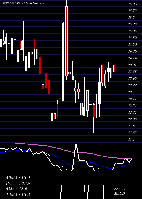Click the last red candlestick on the right
Image resolution: width=142 pixels, height=199 pixels.
click(x=114, y=69)
